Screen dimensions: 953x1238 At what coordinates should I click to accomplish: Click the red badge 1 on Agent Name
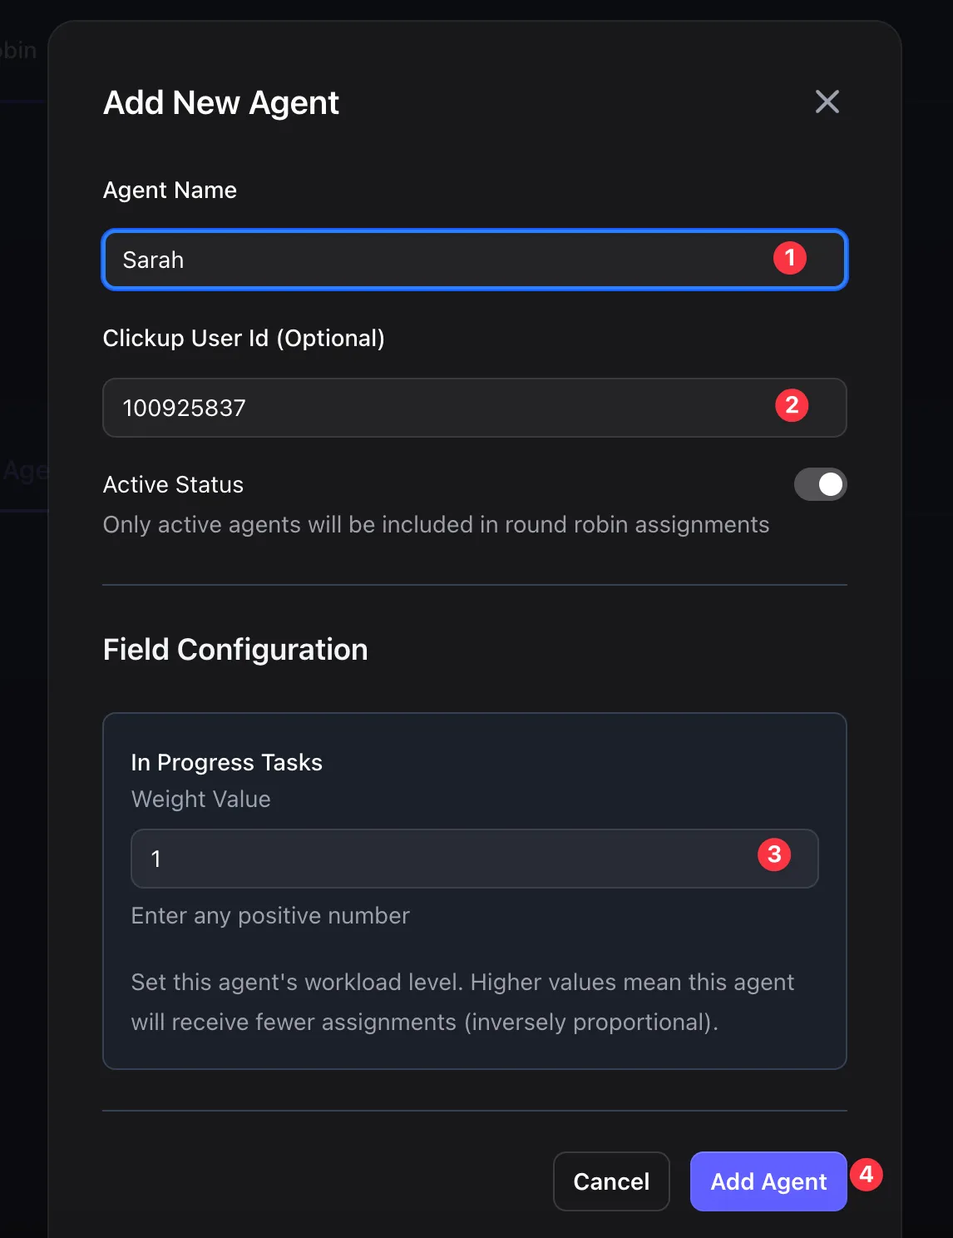(789, 258)
